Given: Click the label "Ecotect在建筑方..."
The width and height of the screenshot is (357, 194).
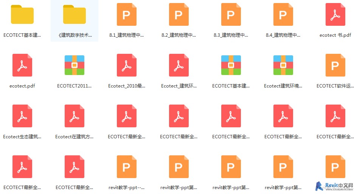Looking at the screenshot, I should [75, 137].
